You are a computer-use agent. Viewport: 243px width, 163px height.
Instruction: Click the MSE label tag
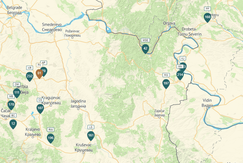tap(145, 40)
